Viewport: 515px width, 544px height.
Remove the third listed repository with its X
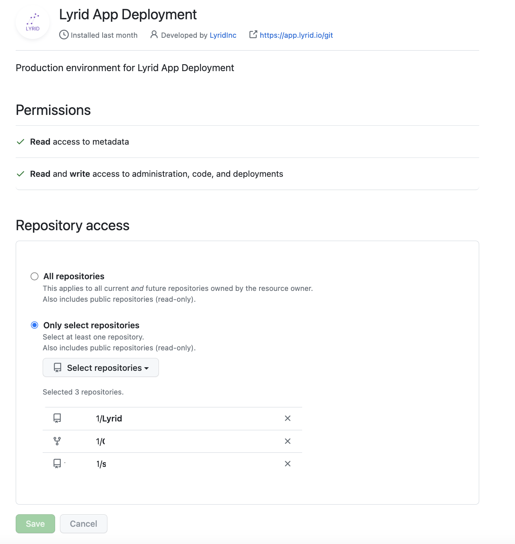288,464
